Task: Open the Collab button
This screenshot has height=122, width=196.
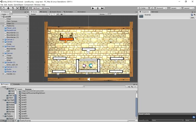Action: [143, 8]
